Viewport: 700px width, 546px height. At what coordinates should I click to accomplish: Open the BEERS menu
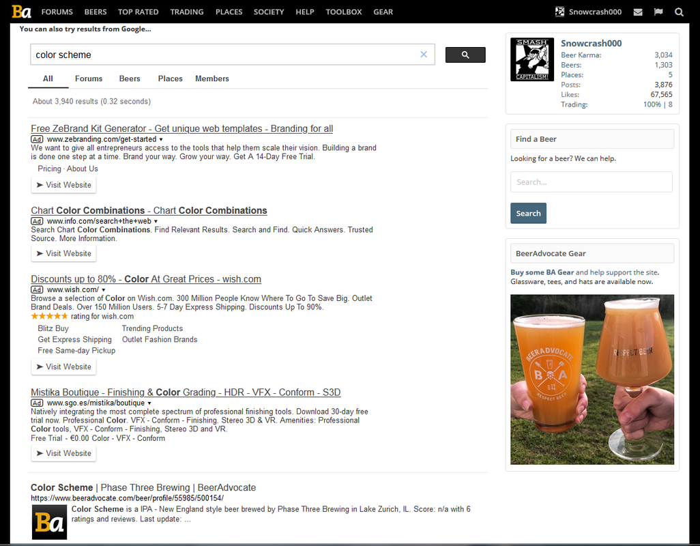click(96, 12)
